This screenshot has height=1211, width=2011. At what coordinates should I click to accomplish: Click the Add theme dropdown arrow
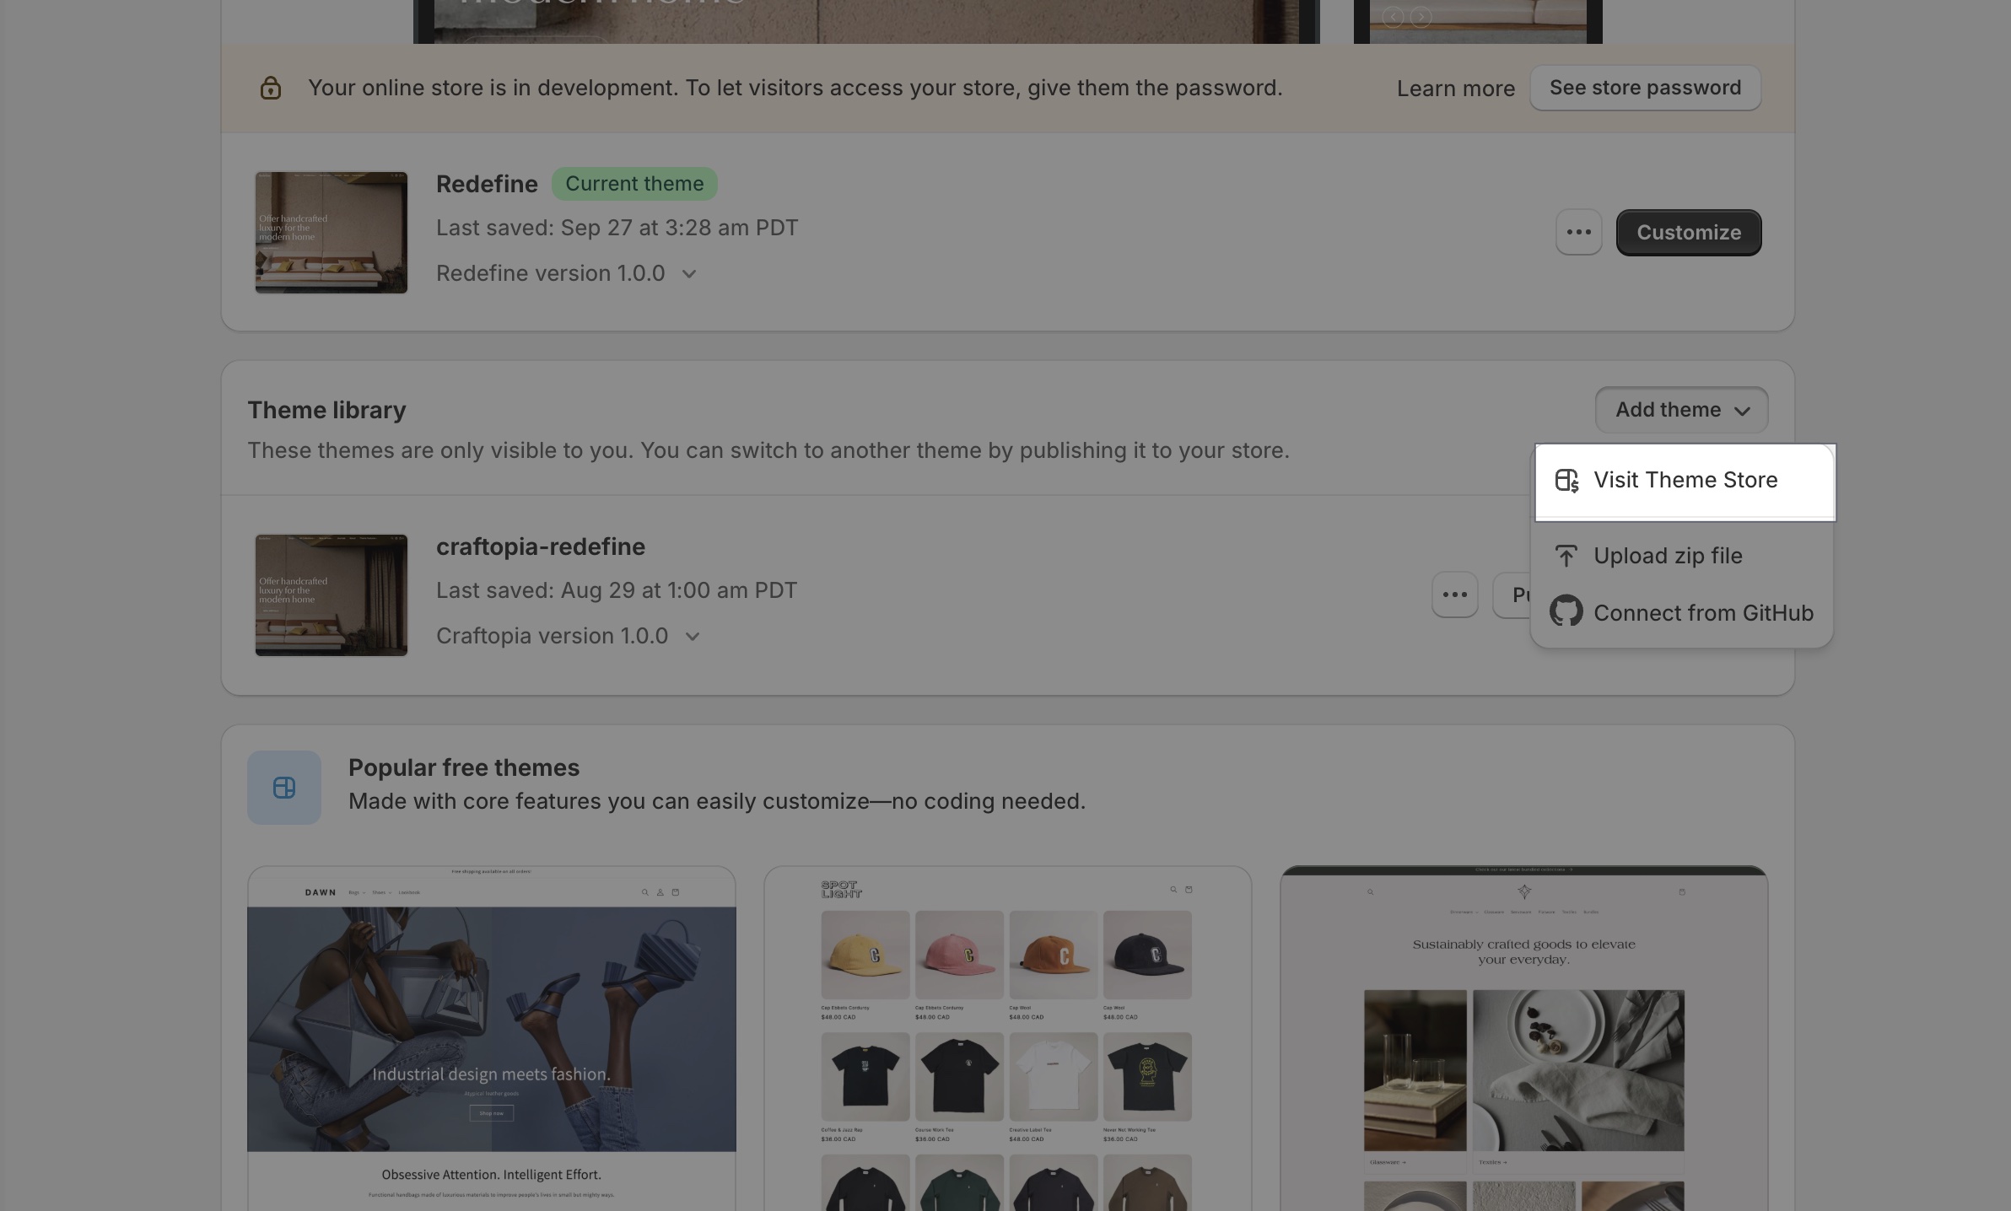click(1741, 409)
